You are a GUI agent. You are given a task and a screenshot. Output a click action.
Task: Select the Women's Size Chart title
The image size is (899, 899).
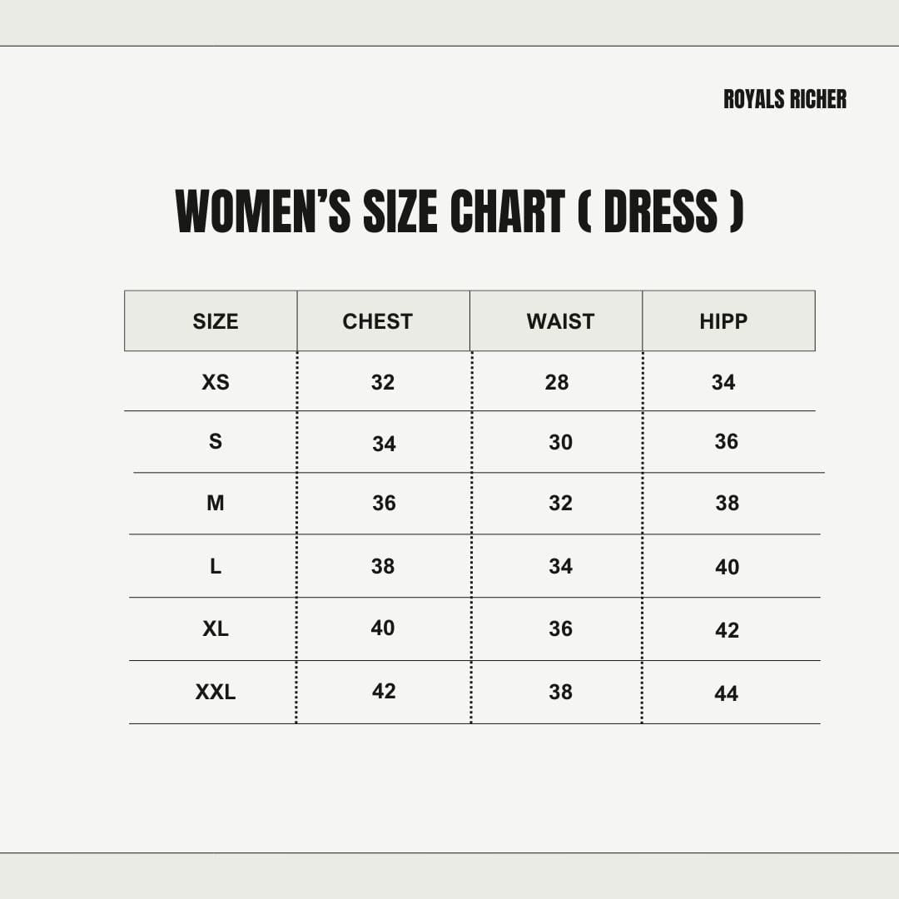click(459, 212)
